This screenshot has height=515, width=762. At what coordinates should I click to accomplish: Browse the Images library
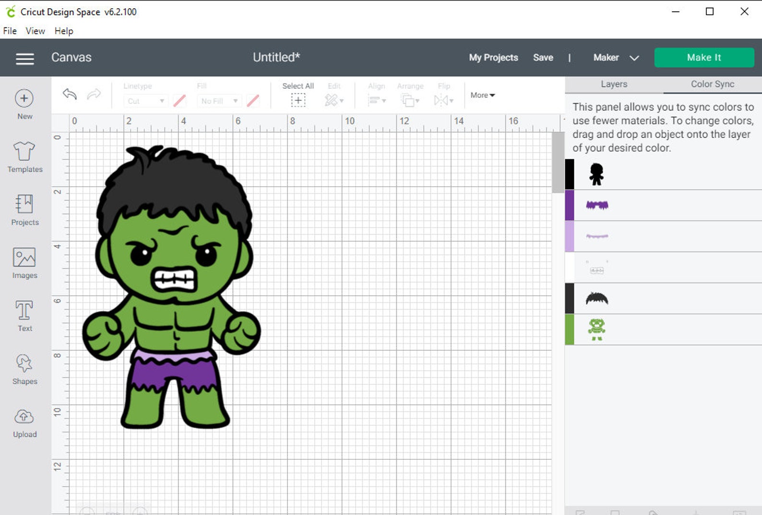click(x=24, y=263)
